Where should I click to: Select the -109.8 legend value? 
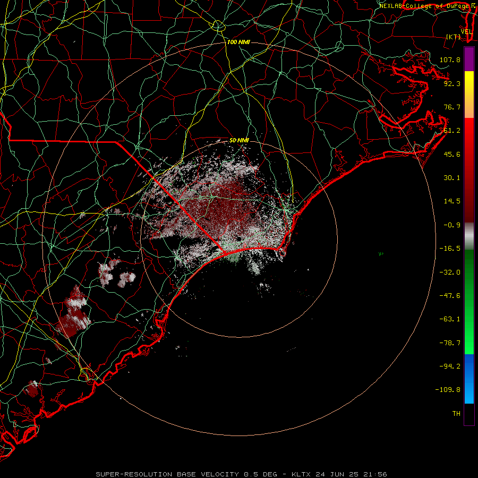coord(448,390)
